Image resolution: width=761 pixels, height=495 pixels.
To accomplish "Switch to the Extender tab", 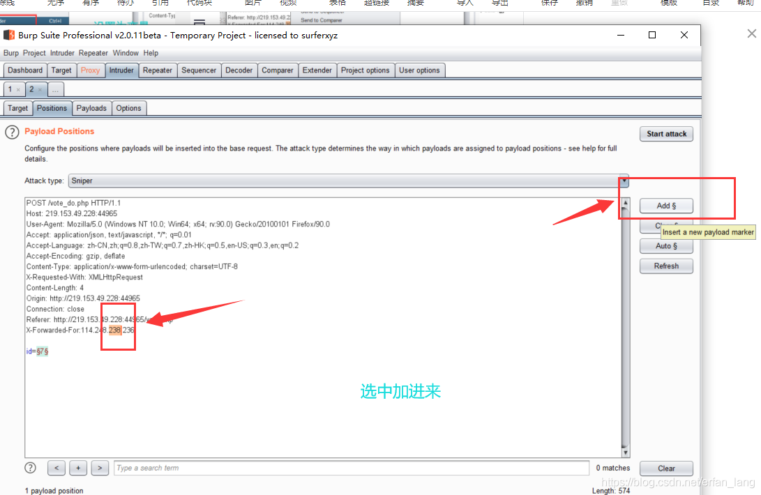I will [x=317, y=70].
